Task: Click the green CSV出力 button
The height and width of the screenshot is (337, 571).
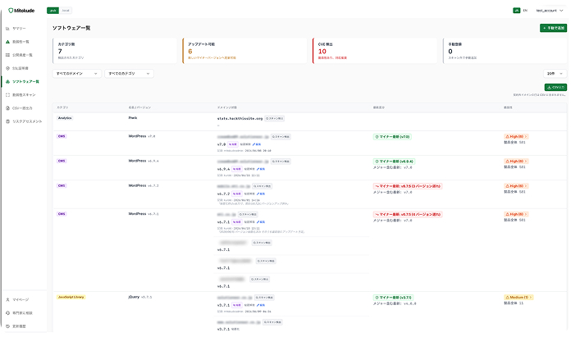Action: coord(555,88)
